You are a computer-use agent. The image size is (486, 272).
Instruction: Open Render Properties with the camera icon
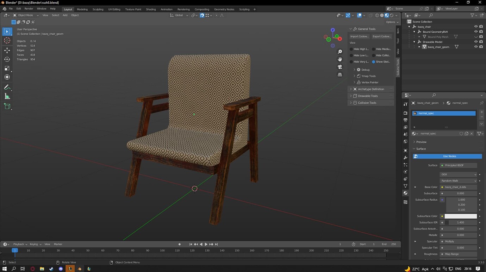405,114
